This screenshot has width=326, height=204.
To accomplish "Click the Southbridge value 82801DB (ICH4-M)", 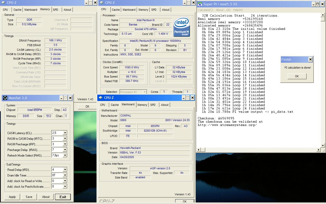I will pos(156,131).
